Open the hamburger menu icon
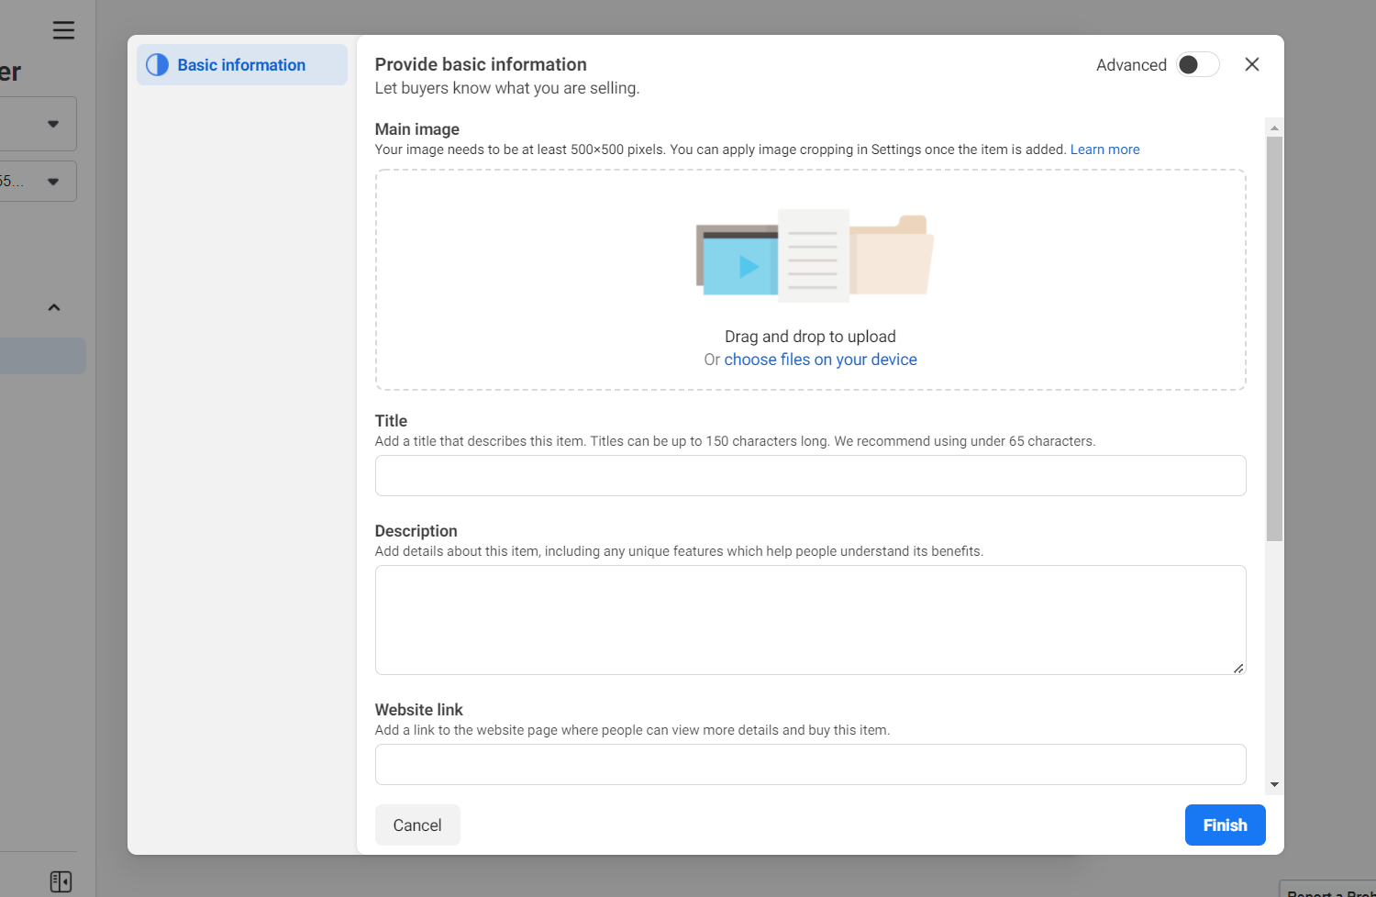Viewport: 1376px width, 897px height. 63,30
